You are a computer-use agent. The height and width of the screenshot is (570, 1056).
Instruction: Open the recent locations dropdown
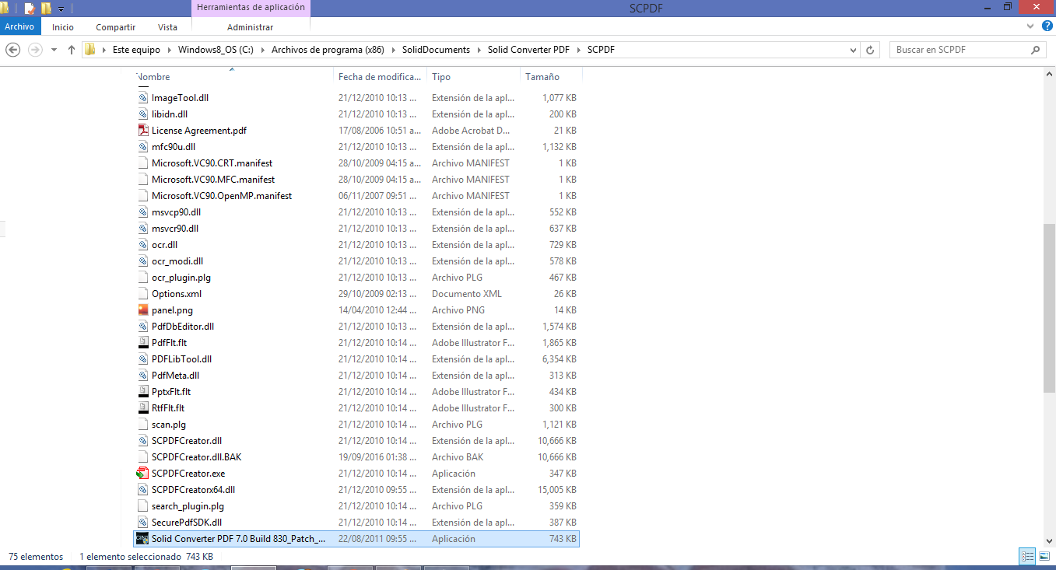(x=54, y=50)
